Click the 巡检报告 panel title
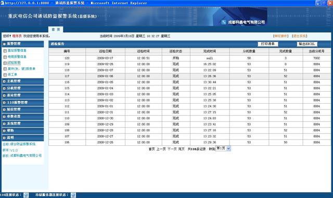 [x=57, y=44]
